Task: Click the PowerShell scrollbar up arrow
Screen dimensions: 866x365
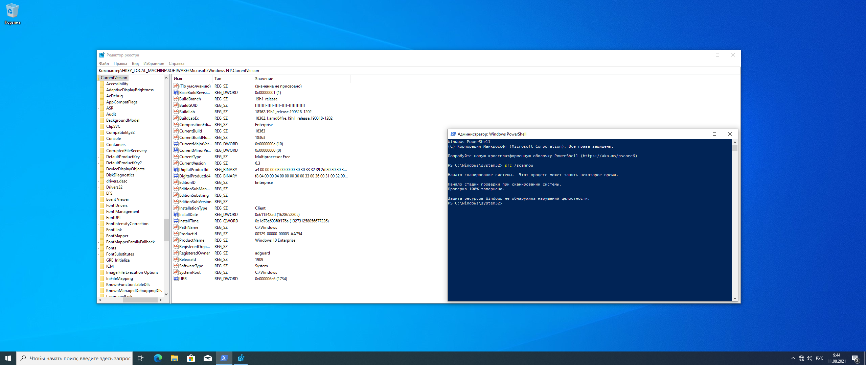Action: (x=735, y=142)
